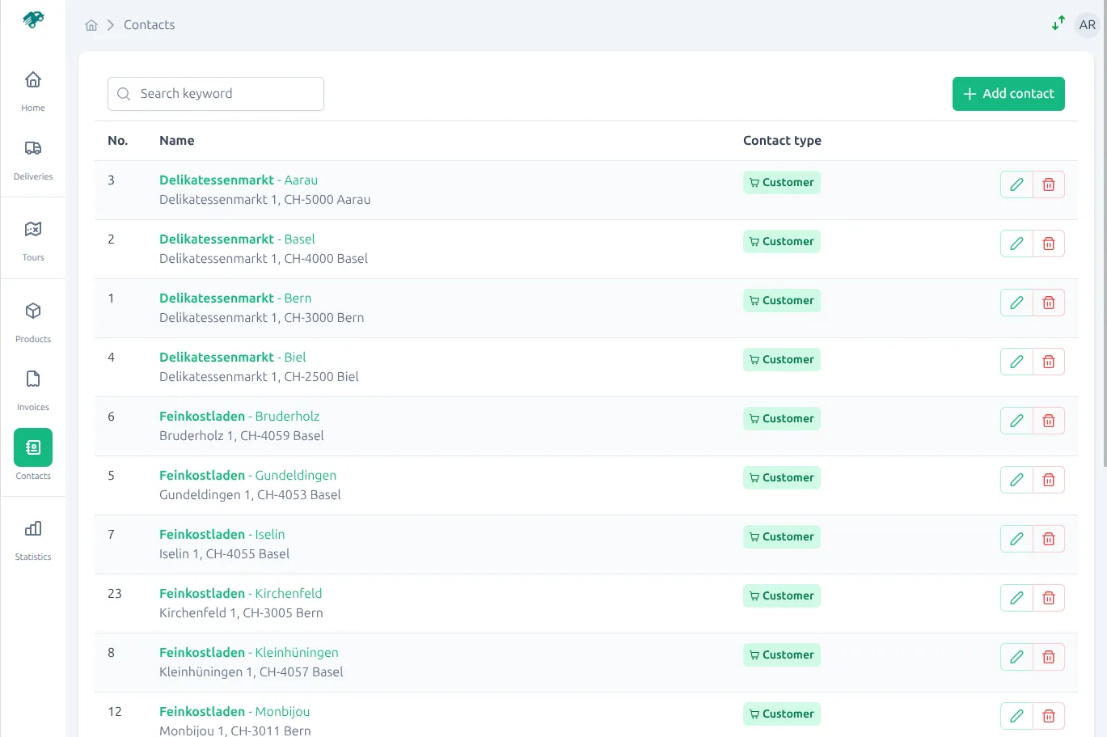Open the Invoices section
Screen dimensions: 1107x737
pyautogui.click(x=32, y=389)
